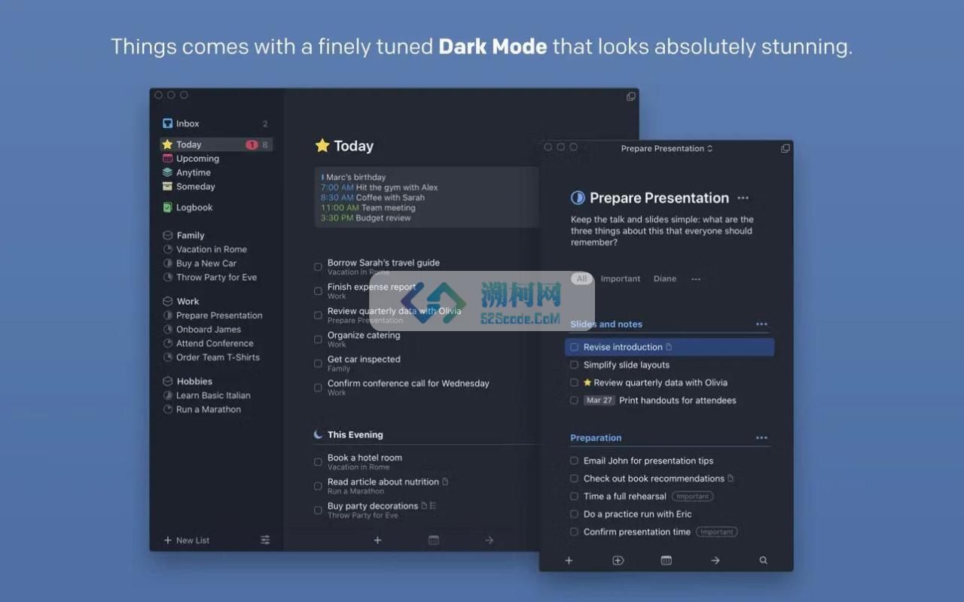This screenshot has height=602, width=964.
Task: Click Preparation heading
Action: click(596, 438)
